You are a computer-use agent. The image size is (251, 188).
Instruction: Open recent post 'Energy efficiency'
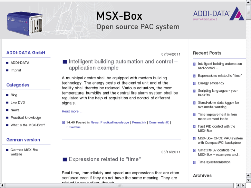click(x=211, y=83)
